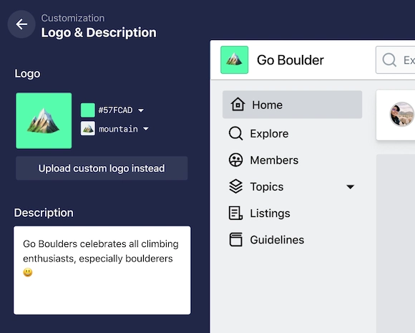This screenshot has width=415, height=333.
Task: Click the Members face icon
Action: (x=235, y=160)
